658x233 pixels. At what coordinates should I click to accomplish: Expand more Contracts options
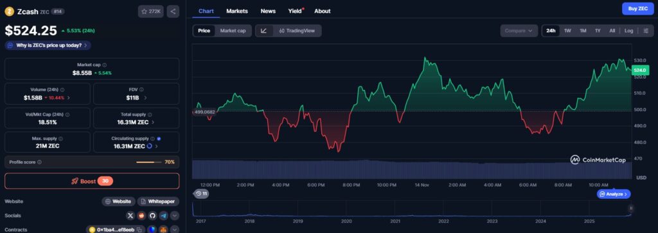click(x=175, y=230)
